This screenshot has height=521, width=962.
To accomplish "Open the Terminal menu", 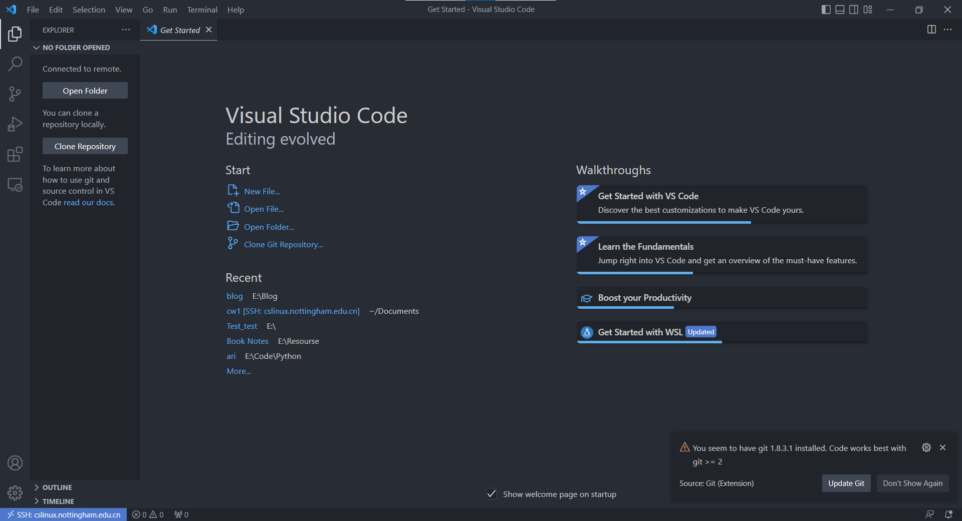I will [x=202, y=10].
